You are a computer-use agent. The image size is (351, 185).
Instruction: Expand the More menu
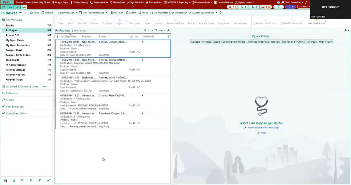pyautogui.click(x=250, y=2)
